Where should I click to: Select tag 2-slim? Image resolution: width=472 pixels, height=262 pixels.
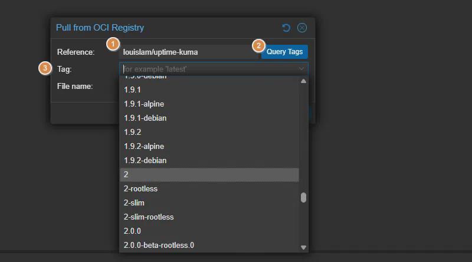point(209,203)
